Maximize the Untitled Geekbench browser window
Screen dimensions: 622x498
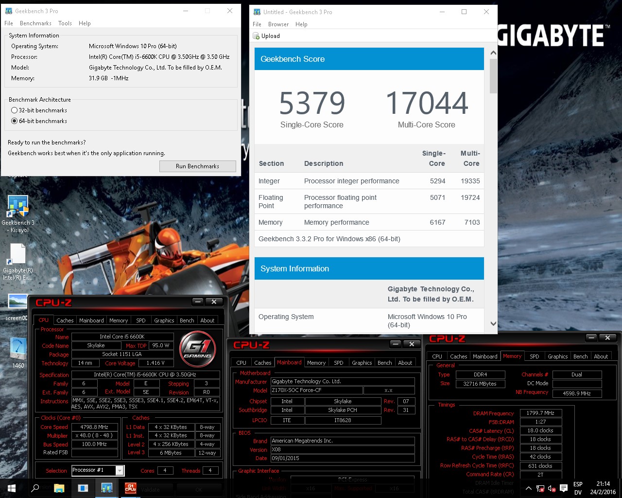click(464, 12)
